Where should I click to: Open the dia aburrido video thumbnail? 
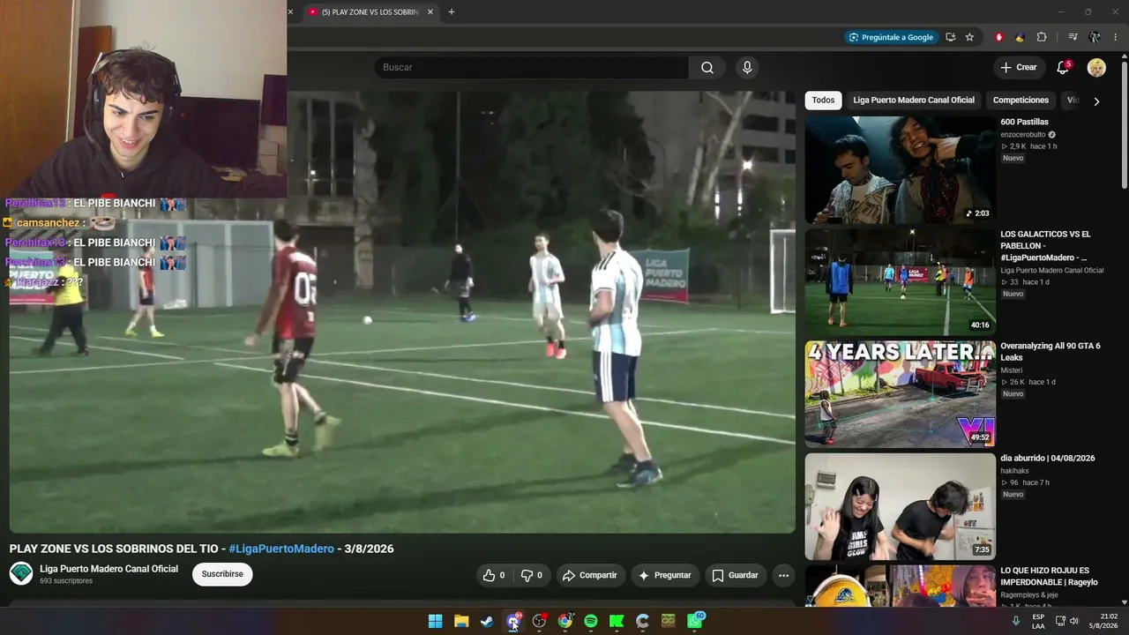900,506
